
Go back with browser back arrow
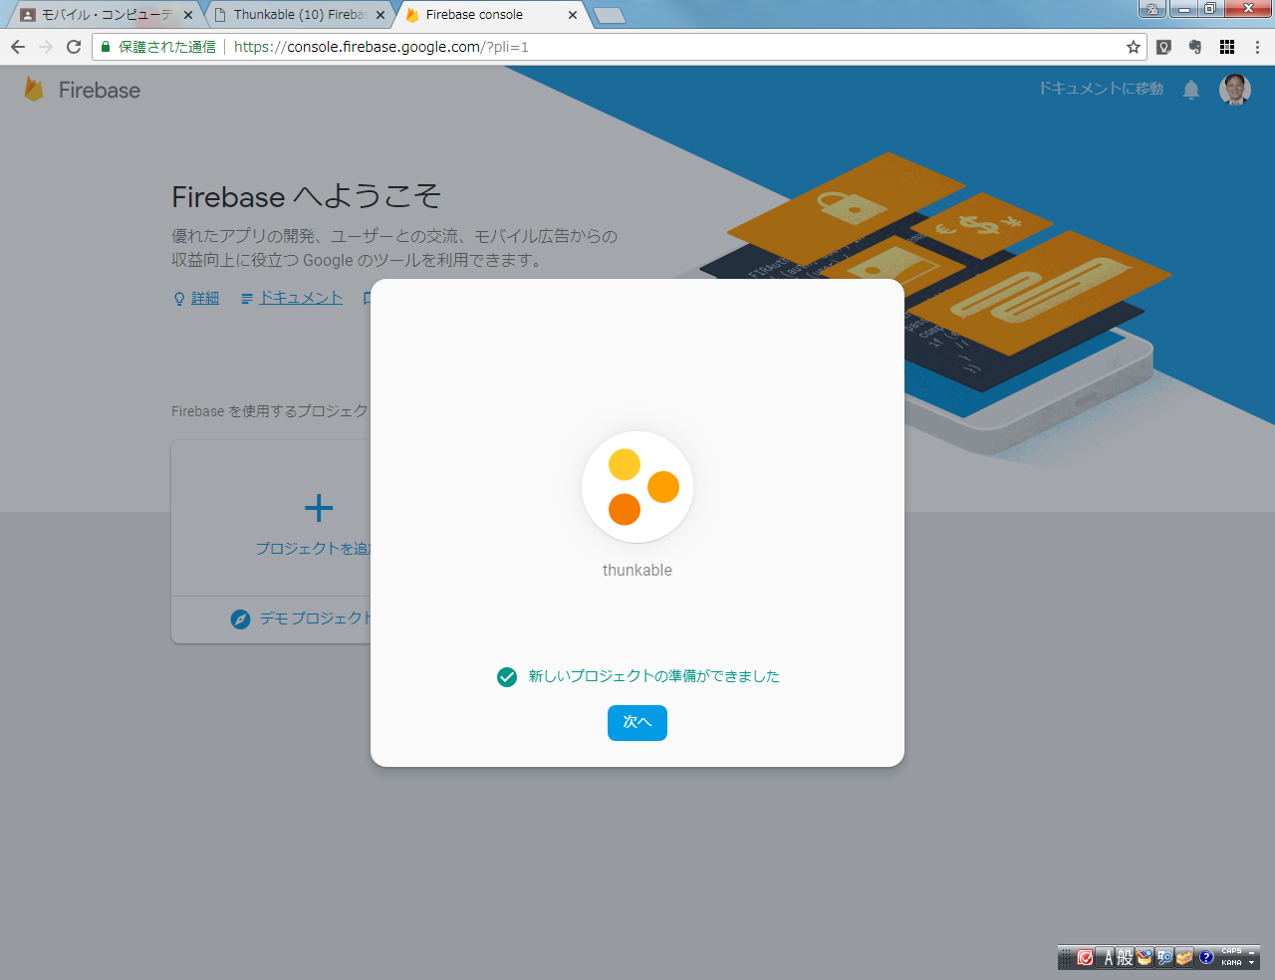(18, 47)
